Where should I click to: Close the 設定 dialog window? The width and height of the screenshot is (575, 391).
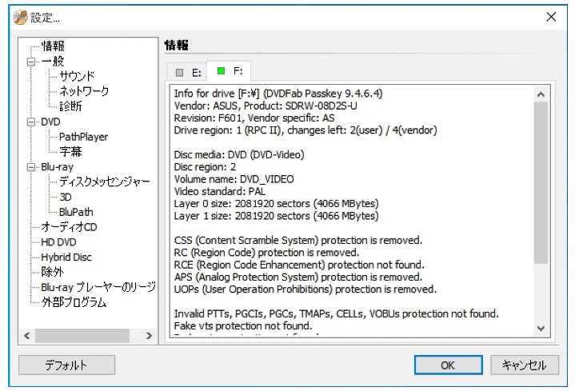point(551,17)
